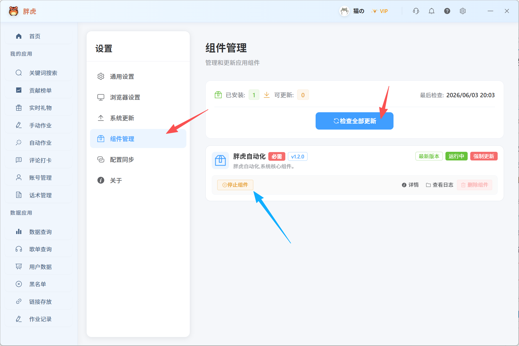This screenshot has width=519, height=346.
Task: Click 查看日志 for 胖虎自动化
Action: coord(440,185)
